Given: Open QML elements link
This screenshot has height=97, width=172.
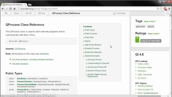Looking at the screenshot, I should pyautogui.click(x=145, y=75).
